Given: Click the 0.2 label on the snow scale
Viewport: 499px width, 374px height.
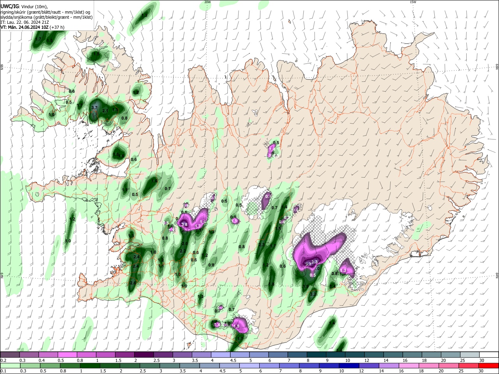Looking at the screenshot, I should point(3,360).
